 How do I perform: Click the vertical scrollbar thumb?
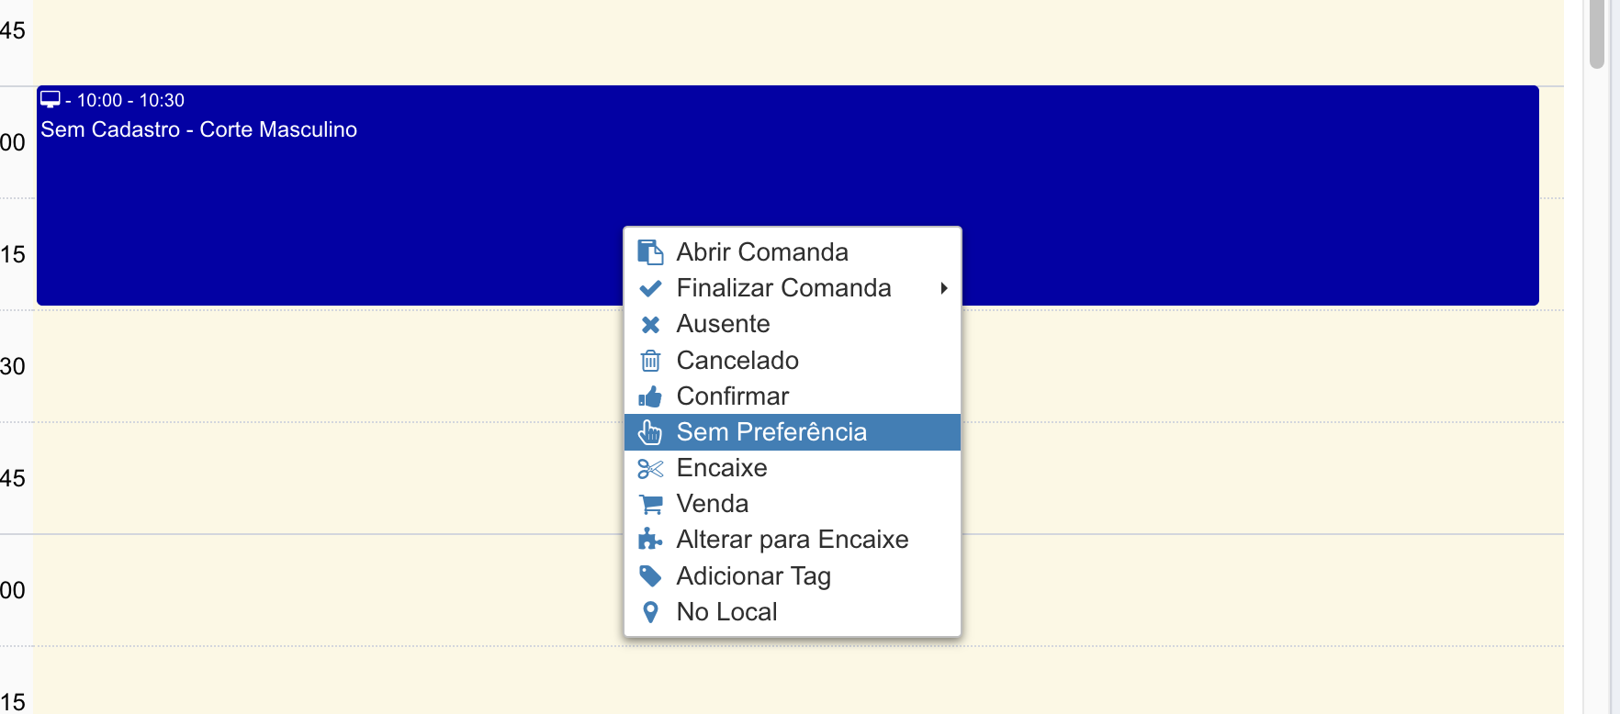coord(1597,33)
